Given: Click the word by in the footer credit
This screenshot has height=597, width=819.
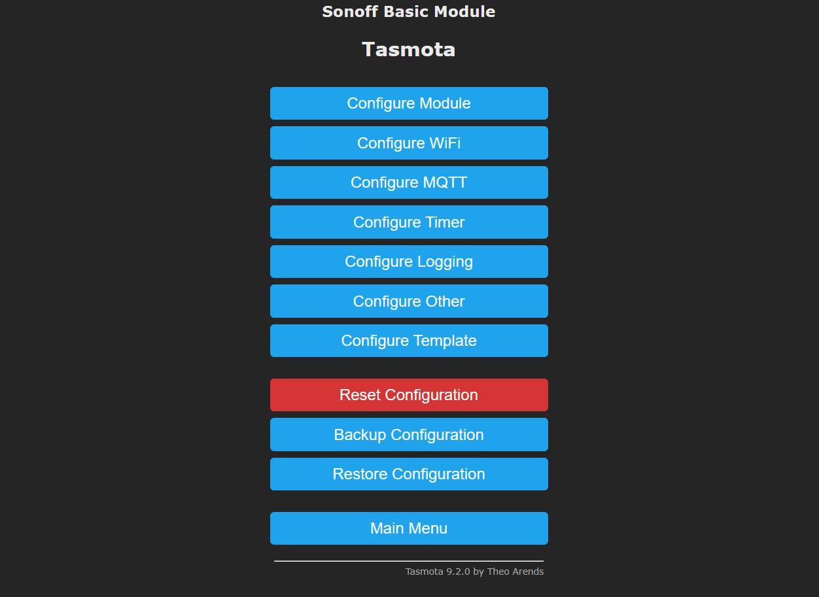Looking at the screenshot, I should [479, 572].
